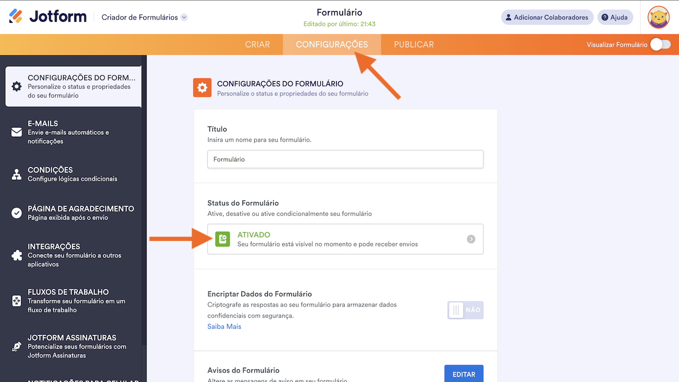The image size is (679, 382).
Task: Click the Editar button for form warnings
Action: [464, 374]
